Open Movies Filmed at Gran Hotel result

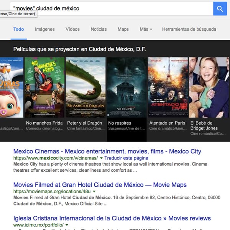point(100,185)
